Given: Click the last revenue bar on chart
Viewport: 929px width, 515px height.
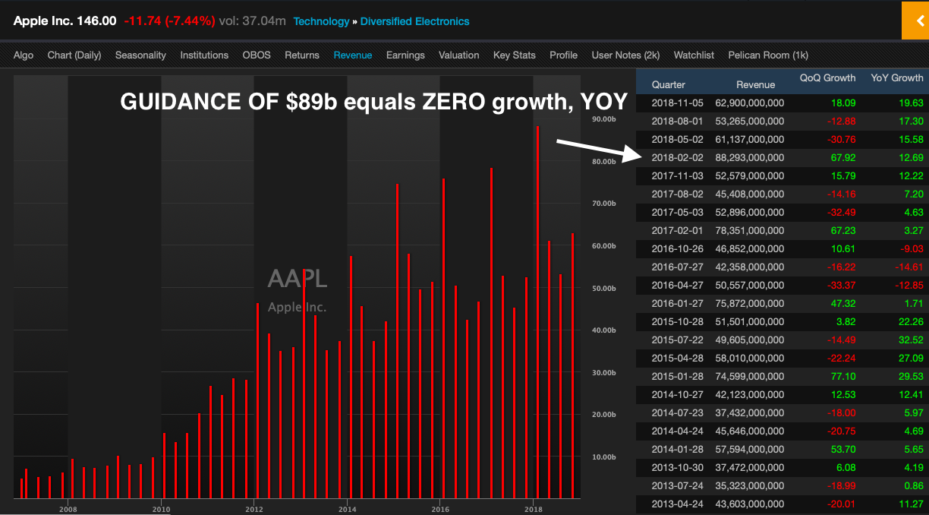Looking at the screenshot, I should (573, 365).
